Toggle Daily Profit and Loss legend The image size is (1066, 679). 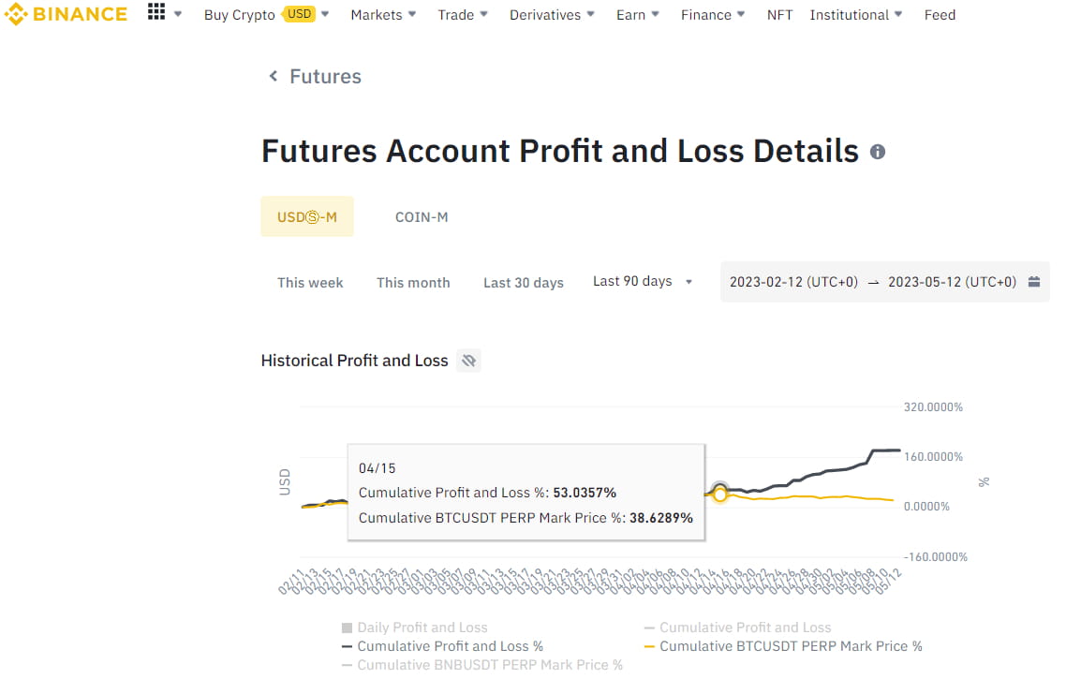point(414,627)
